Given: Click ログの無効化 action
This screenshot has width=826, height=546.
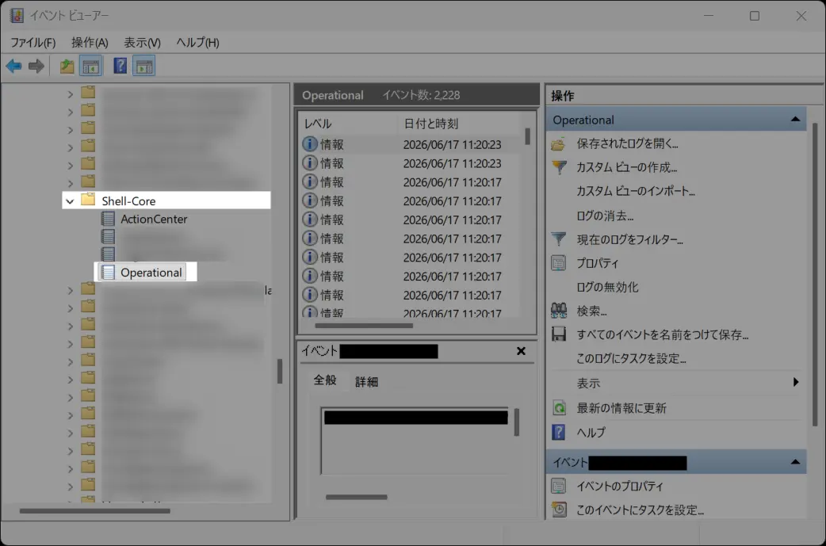Looking at the screenshot, I should 607,287.
